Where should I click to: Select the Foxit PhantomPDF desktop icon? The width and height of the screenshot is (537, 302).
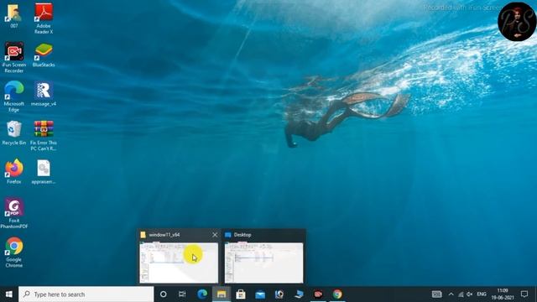tap(13, 213)
